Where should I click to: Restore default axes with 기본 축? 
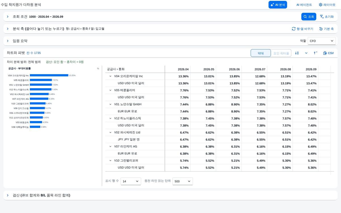click(x=326, y=29)
